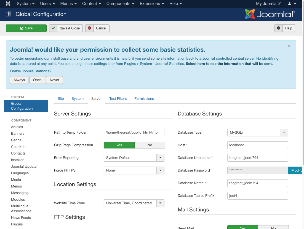Open Modules in the component sidebar
Viewport: 304px width, 229px height.
coord(18,199)
